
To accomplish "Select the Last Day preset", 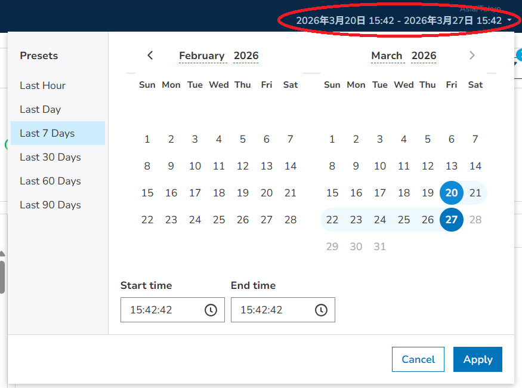I will 40,109.
